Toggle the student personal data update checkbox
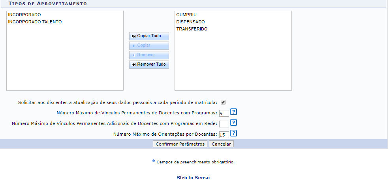This screenshot has height=180, width=389. [x=223, y=102]
